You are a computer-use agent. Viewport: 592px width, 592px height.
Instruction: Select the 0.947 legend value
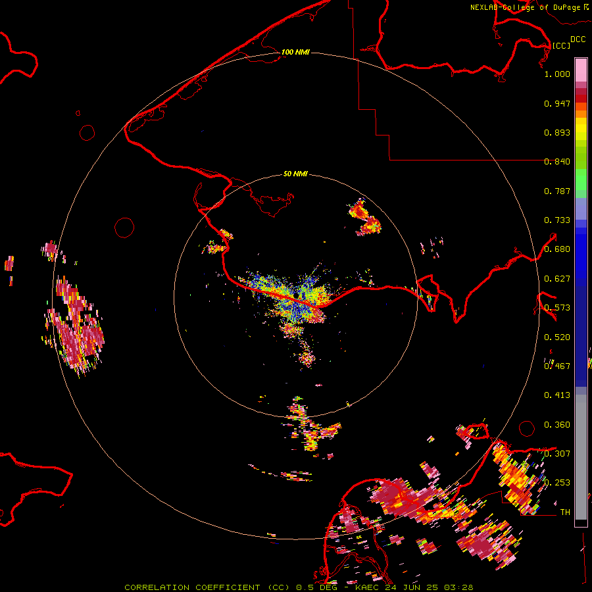point(557,103)
